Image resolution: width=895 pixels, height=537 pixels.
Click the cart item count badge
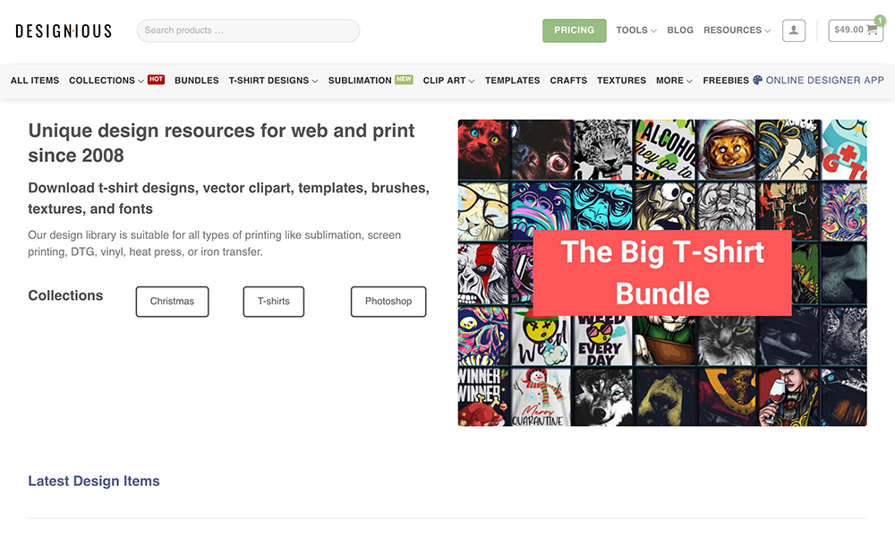(880, 20)
